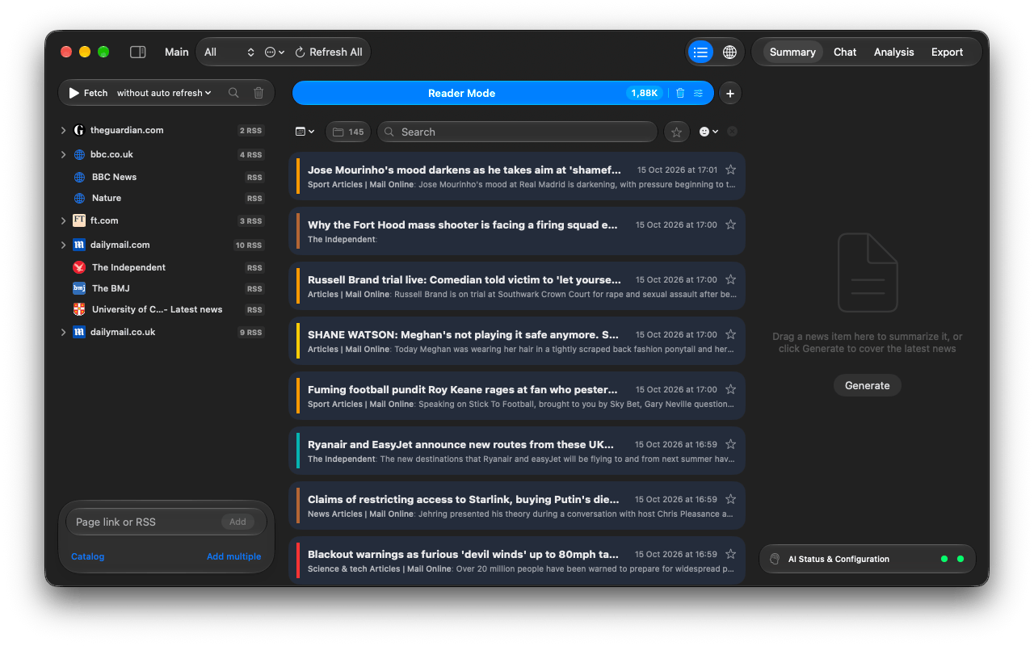Open the smiley sentiment filter dropdown
This screenshot has width=1034, height=646.
[708, 132]
